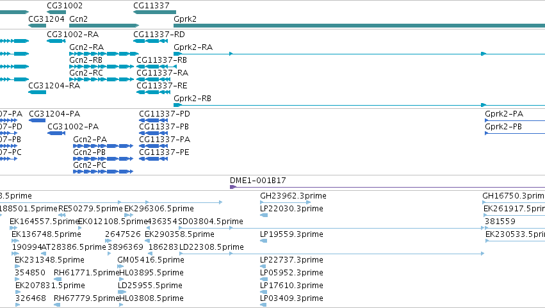Select transcript Gprk2-RA label

point(193,47)
